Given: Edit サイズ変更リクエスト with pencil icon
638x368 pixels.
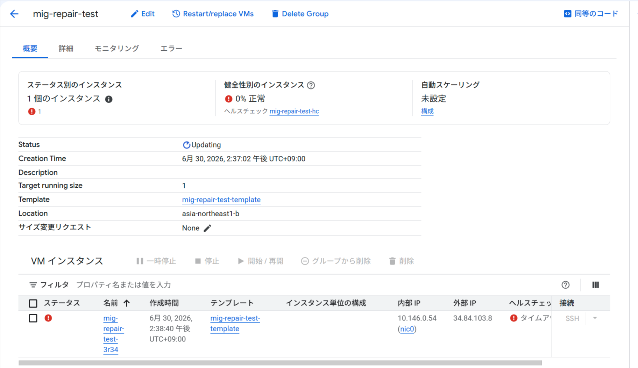Looking at the screenshot, I should [x=207, y=228].
